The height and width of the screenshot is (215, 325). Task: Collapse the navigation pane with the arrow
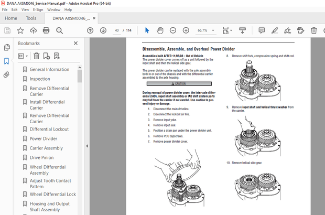coord(87,146)
